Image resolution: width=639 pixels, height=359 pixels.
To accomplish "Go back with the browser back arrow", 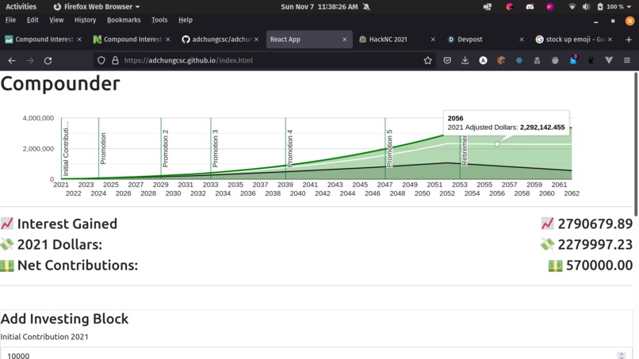I will pyautogui.click(x=12, y=61).
